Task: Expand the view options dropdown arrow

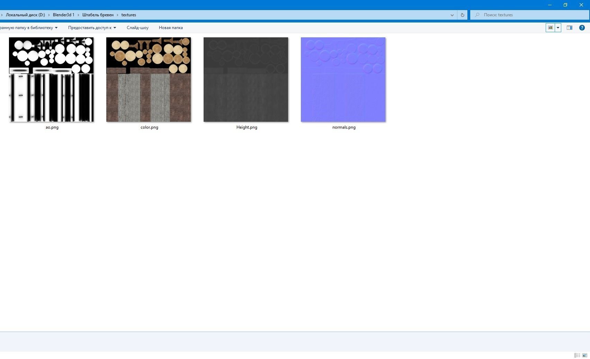Action: click(558, 28)
